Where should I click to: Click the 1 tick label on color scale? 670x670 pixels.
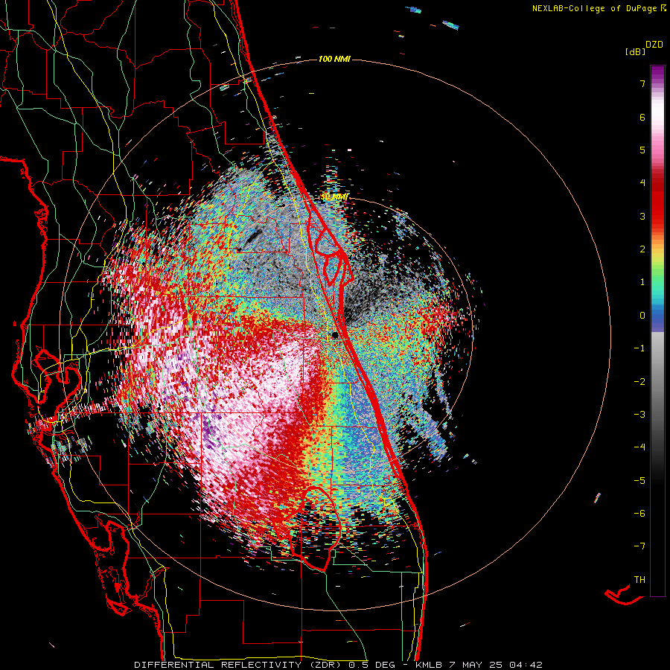point(642,282)
